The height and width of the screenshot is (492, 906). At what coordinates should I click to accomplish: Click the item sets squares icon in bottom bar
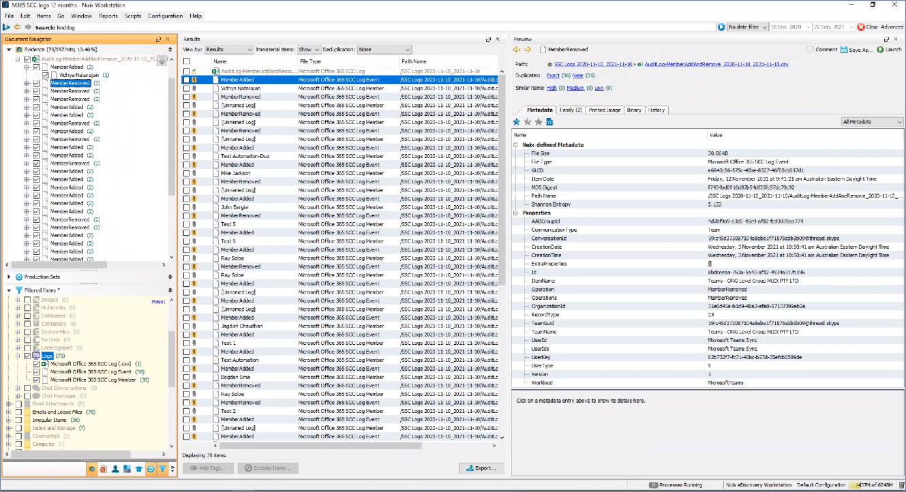pyautogui.click(x=127, y=469)
